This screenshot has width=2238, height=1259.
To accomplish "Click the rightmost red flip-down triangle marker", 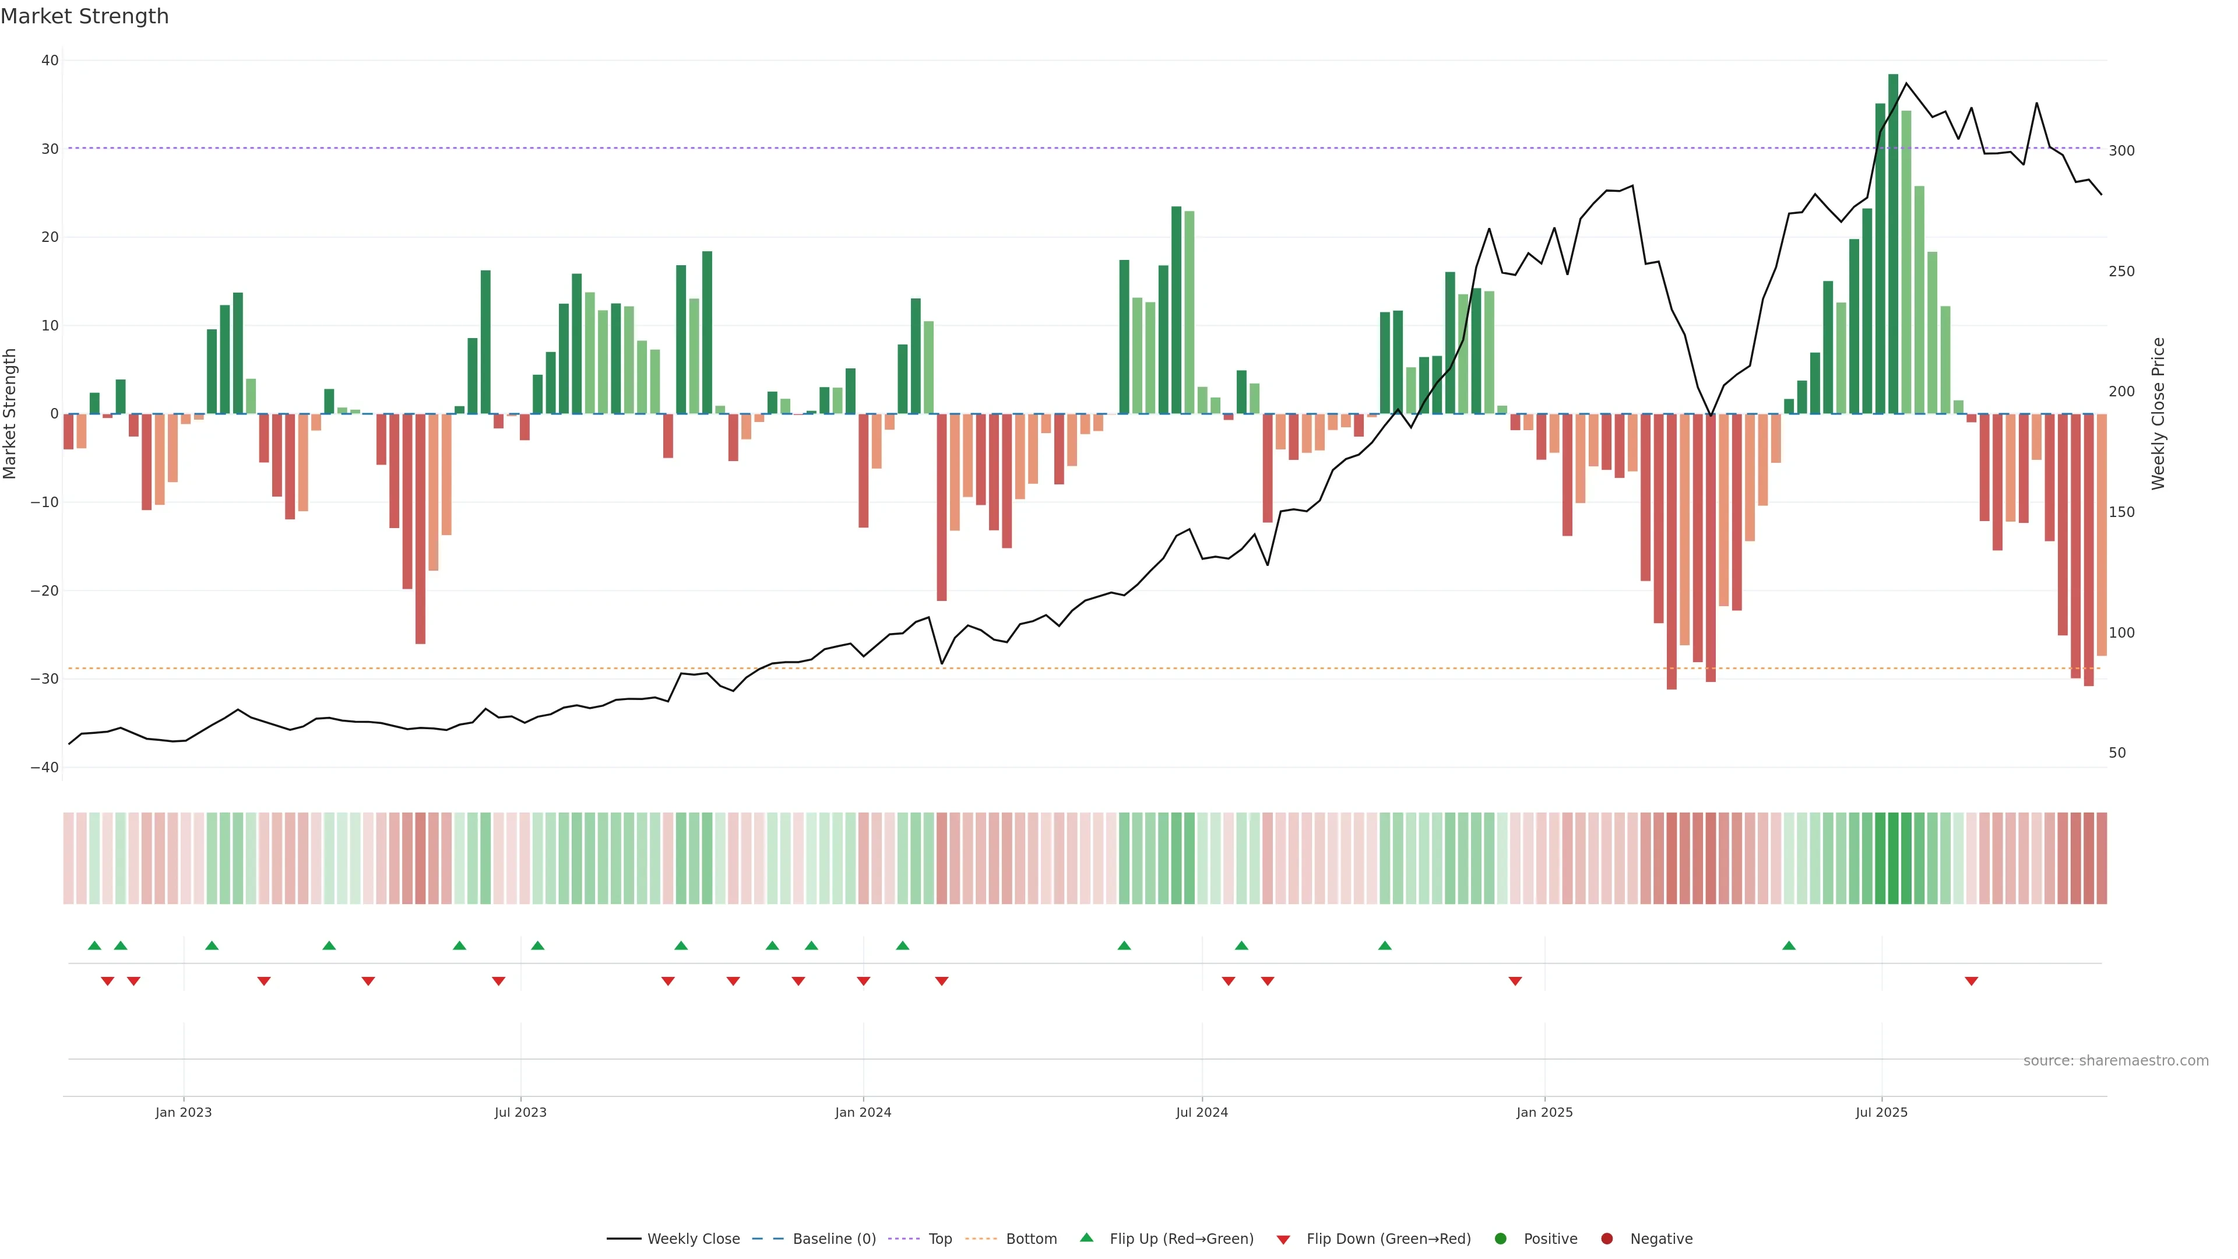I will (1971, 981).
